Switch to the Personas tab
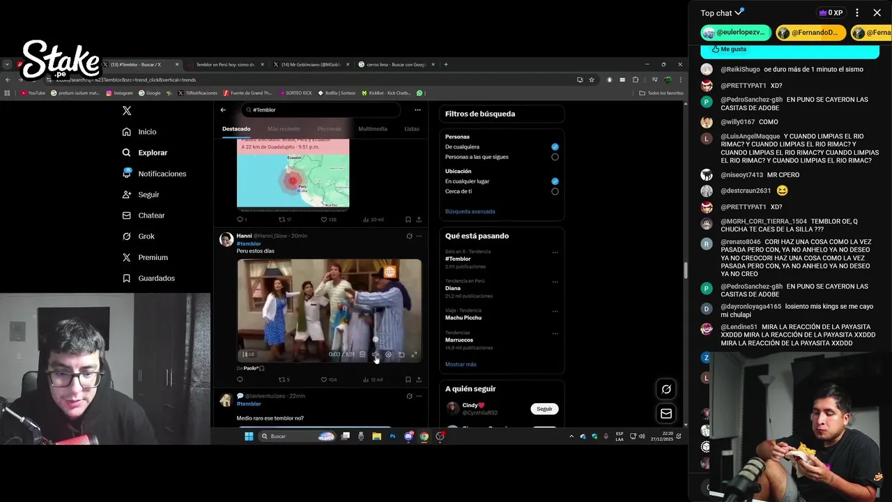Screen dimensions: 892x502 pos(329,129)
